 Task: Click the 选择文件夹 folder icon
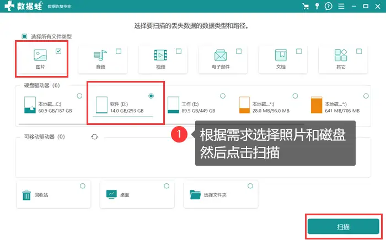point(195,194)
